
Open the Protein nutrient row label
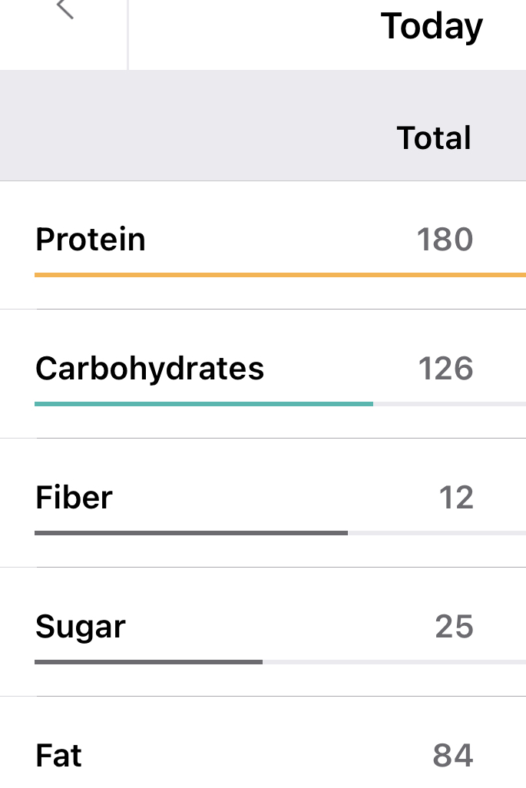(91, 240)
